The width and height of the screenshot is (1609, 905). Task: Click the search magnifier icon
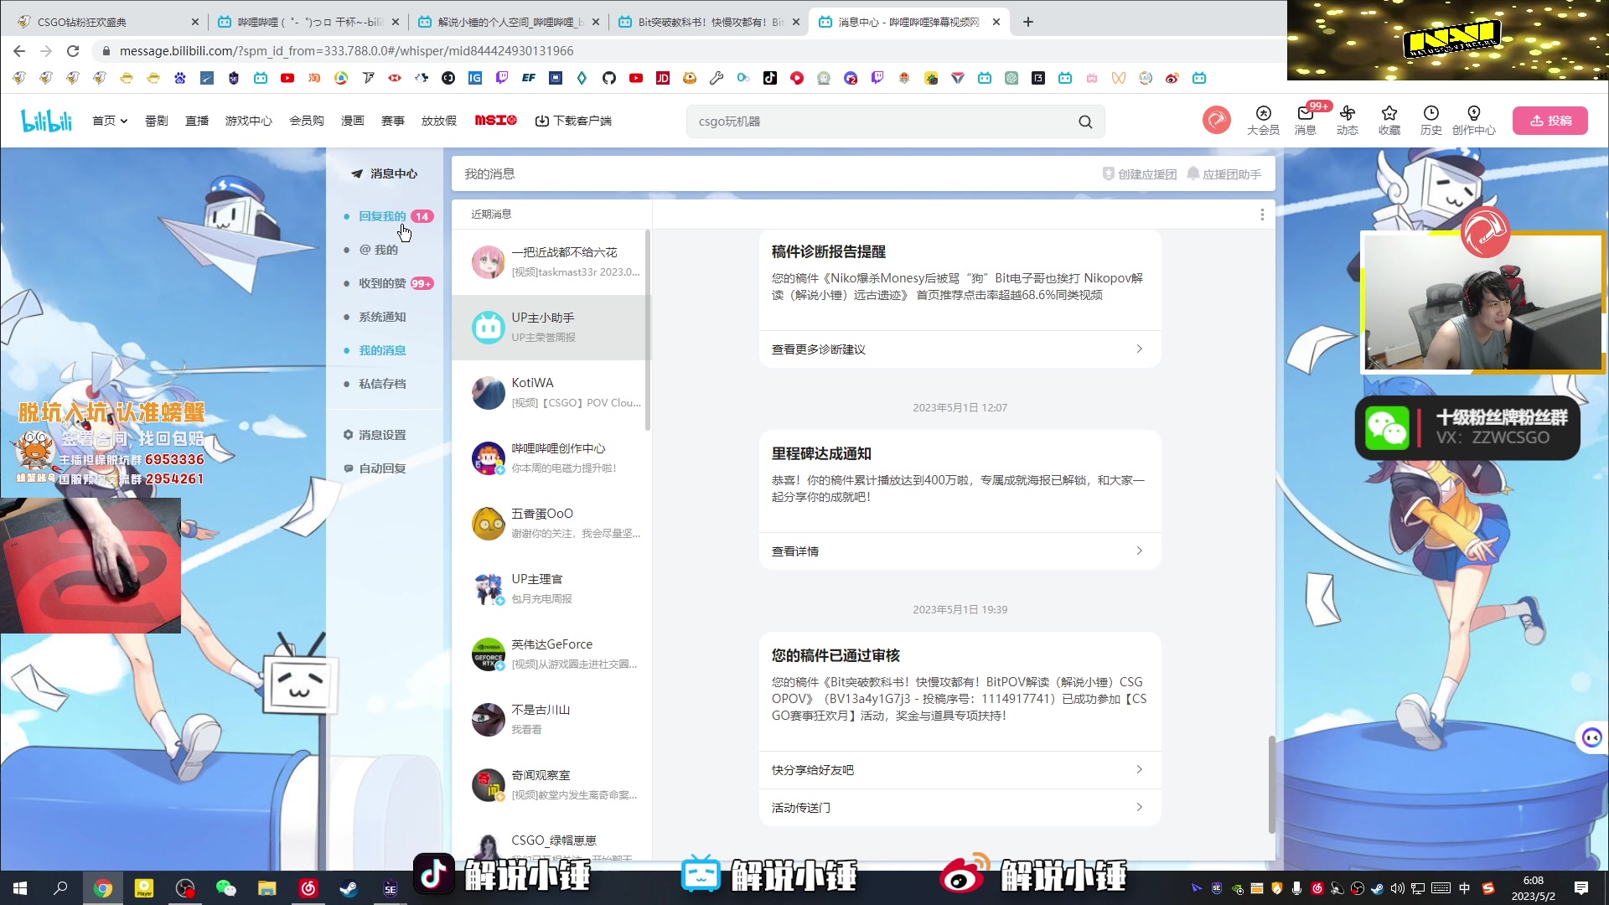(1084, 121)
